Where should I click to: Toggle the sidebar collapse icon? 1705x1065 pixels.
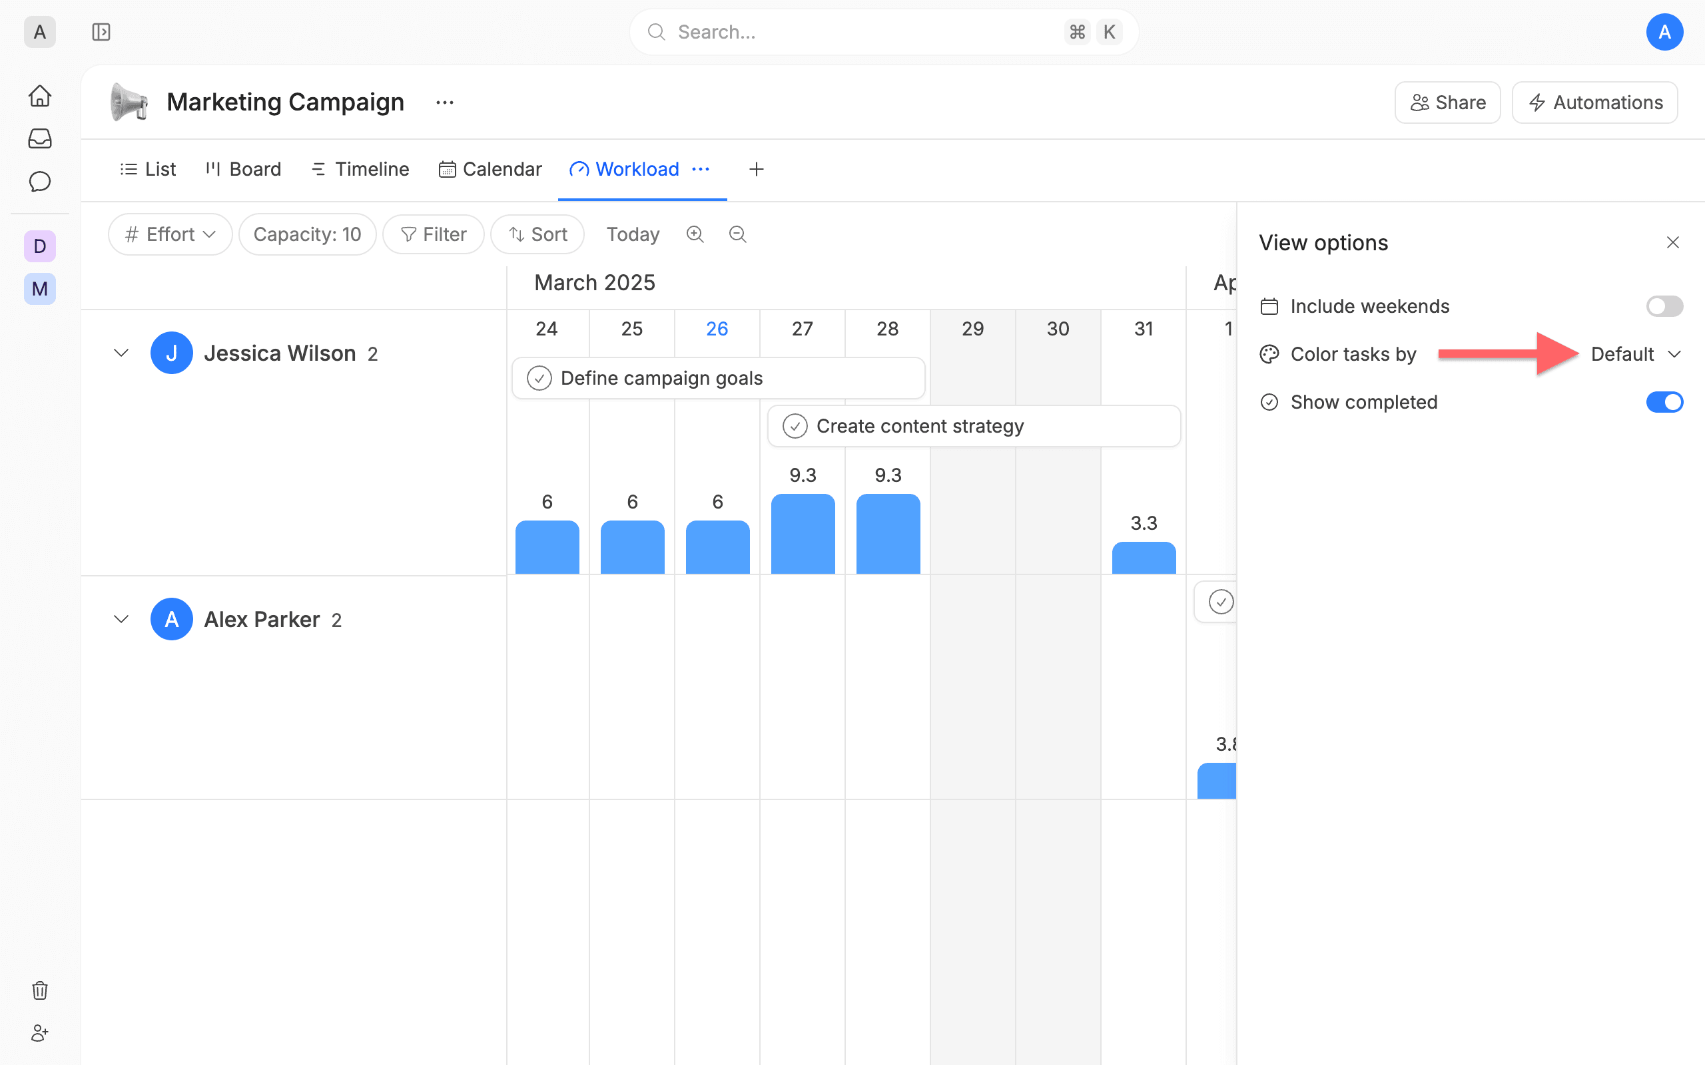pyautogui.click(x=101, y=33)
